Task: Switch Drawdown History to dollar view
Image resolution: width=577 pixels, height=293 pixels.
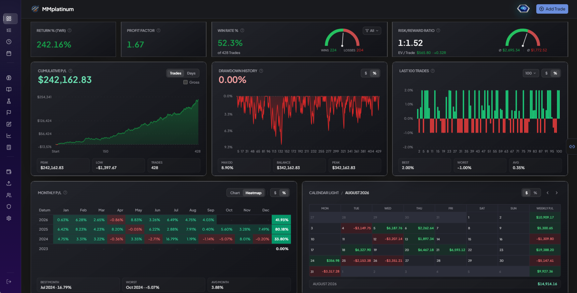Action: (x=366, y=73)
